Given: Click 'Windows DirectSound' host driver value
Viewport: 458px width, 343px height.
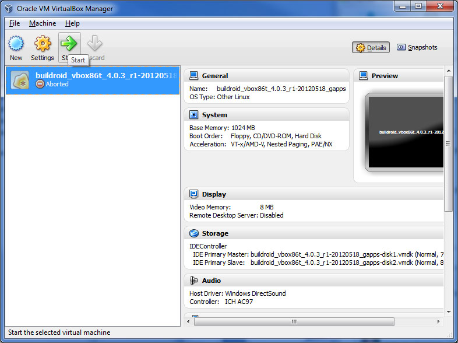Looking at the screenshot, I should pos(255,293).
